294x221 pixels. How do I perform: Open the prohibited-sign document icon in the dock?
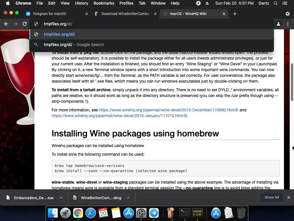click(x=229, y=213)
